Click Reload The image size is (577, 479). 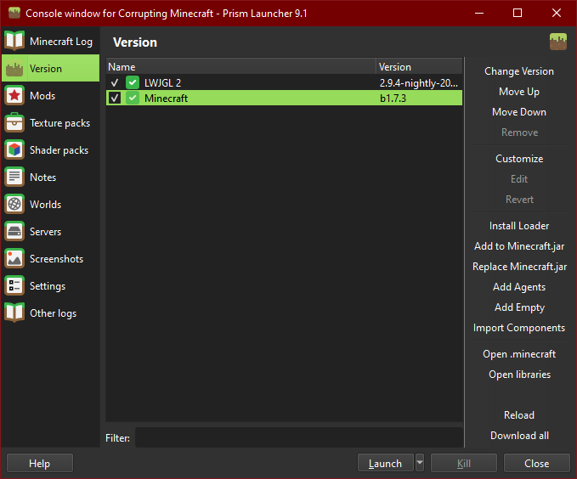(519, 415)
